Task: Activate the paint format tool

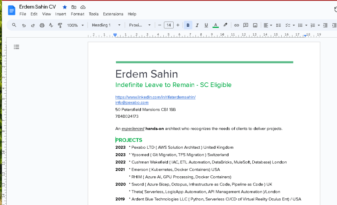Action: (x=60, y=25)
